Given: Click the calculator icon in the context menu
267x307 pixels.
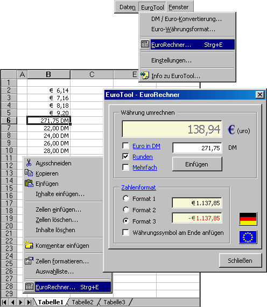Looking at the screenshot, I should tap(29, 287).
